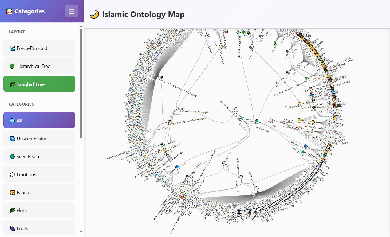This screenshot has height=237, width=390.
Task: Collapse the Names of Excellence (Asma ul Husna) branch
Action: tap(162, 77)
